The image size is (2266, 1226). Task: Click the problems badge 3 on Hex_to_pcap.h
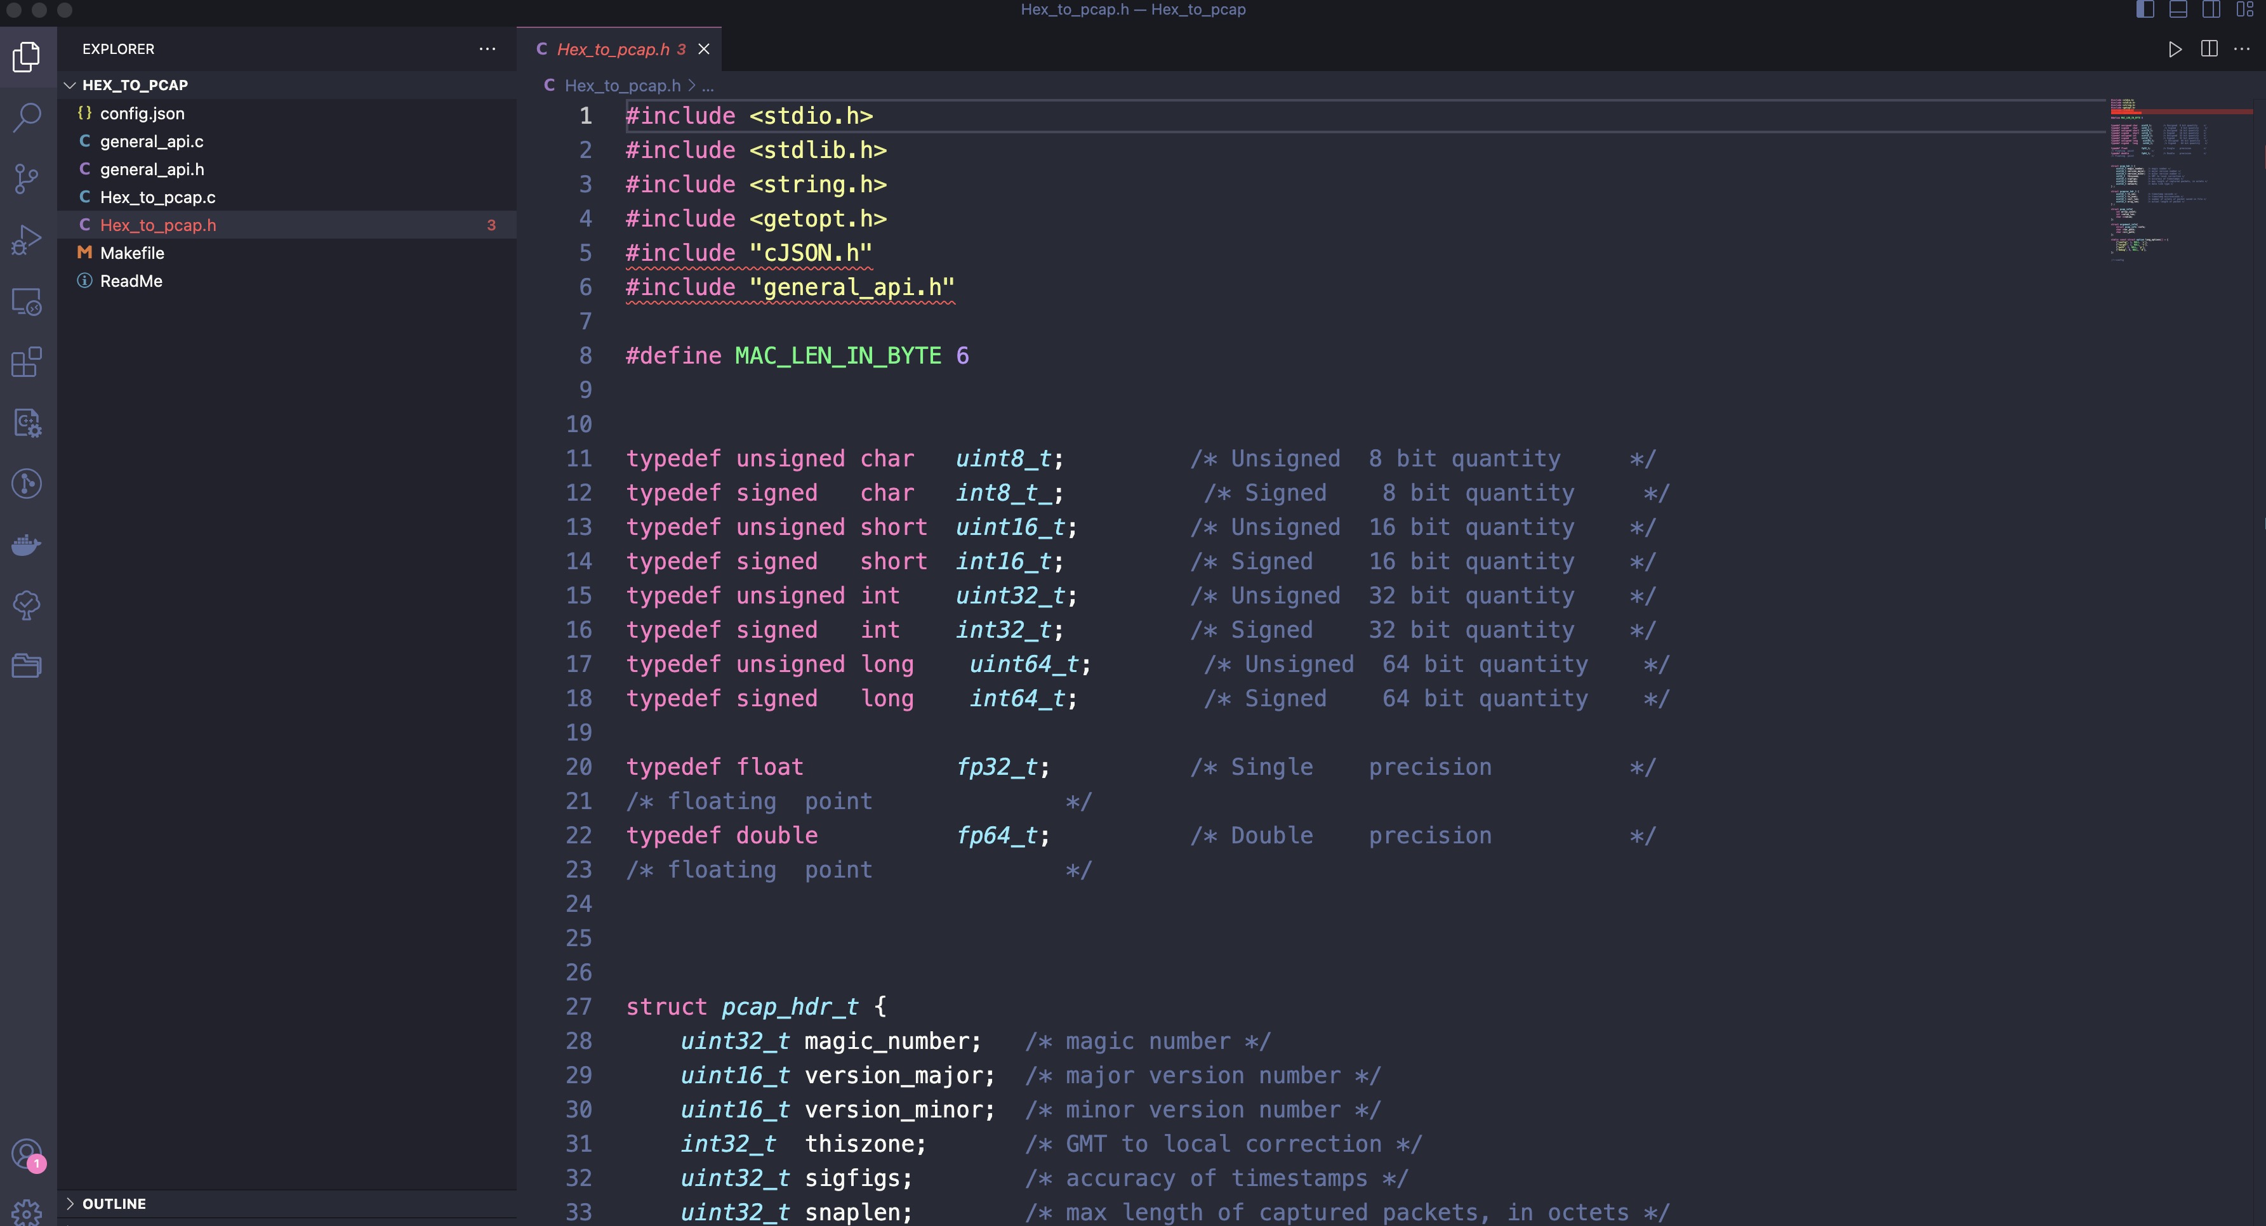[491, 225]
